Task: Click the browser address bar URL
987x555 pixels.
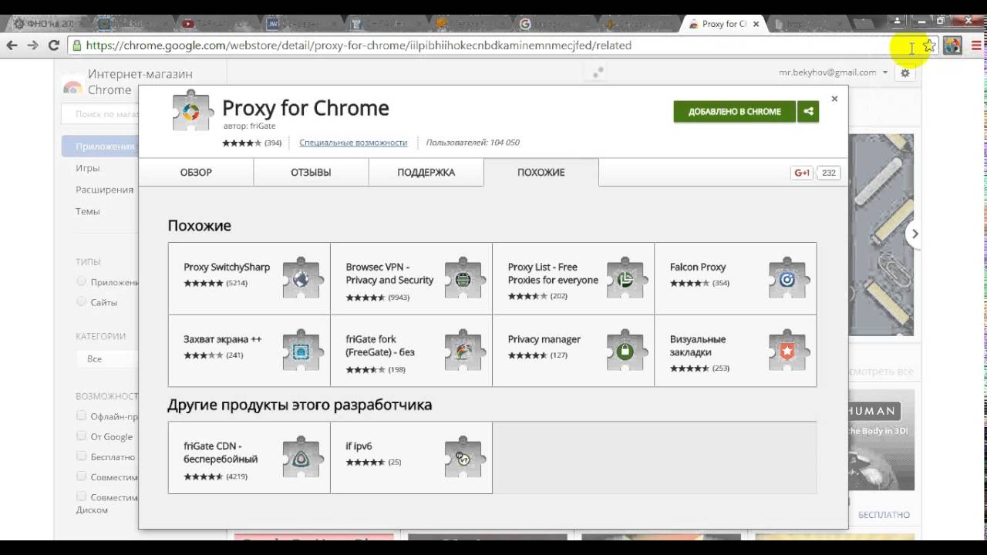Action: click(x=359, y=45)
